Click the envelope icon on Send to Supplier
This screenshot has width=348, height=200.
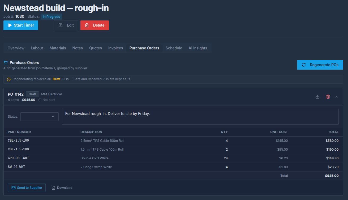pyautogui.click(x=14, y=188)
